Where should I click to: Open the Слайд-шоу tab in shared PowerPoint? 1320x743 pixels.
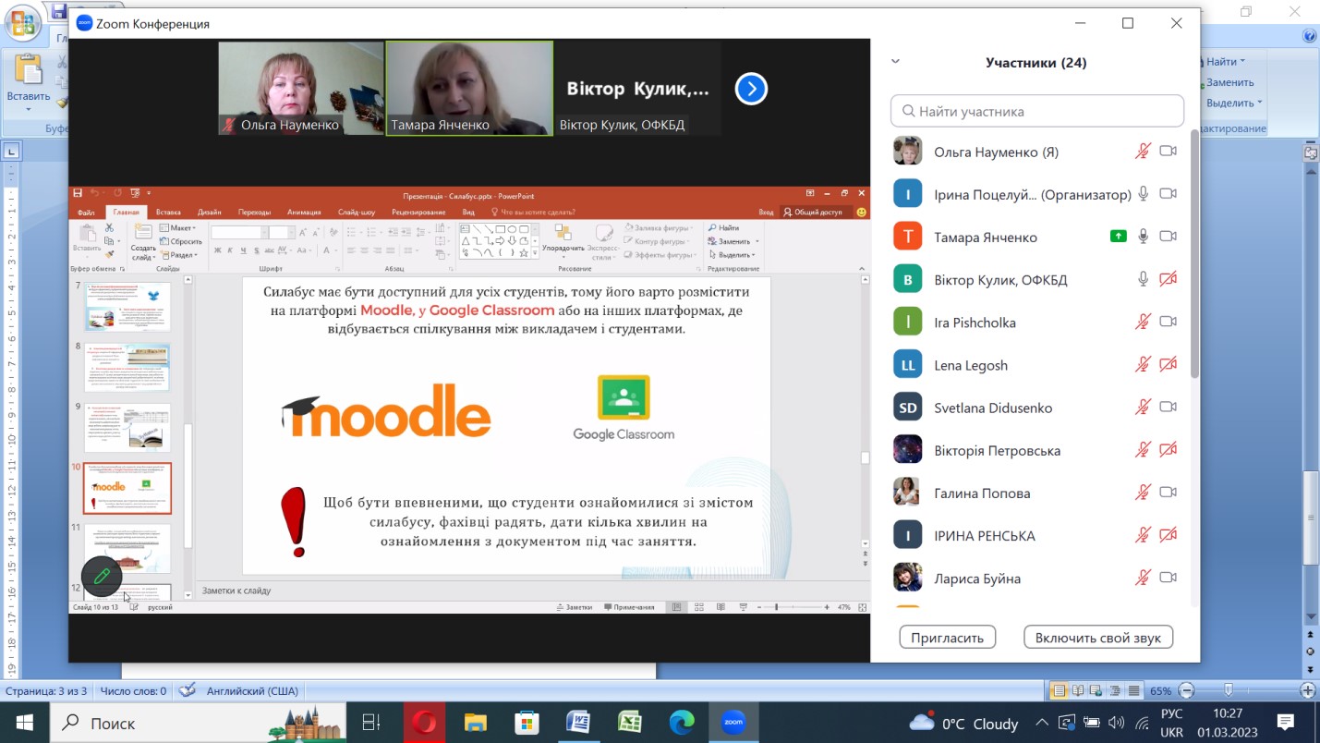[x=357, y=213]
